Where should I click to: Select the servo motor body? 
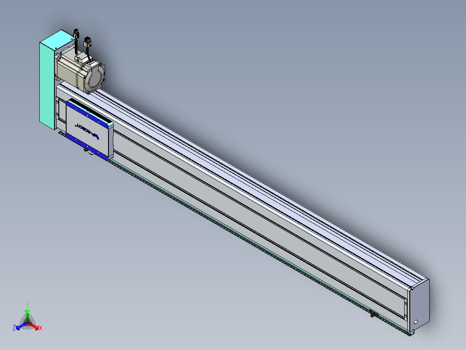tap(80, 71)
